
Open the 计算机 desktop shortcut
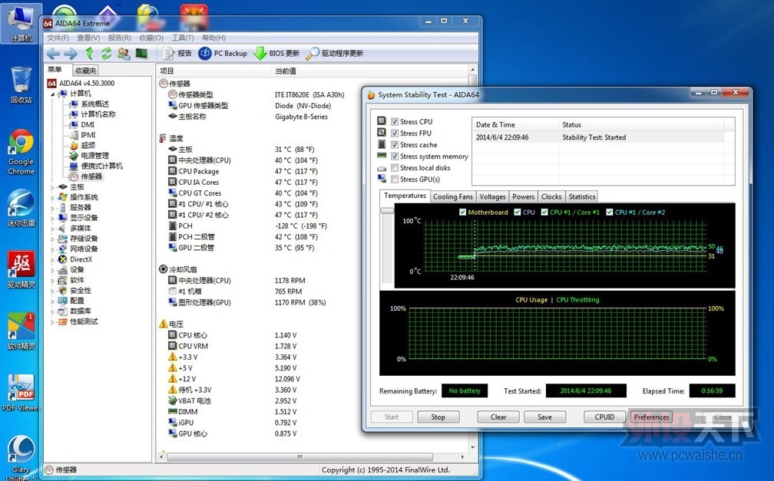(21, 24)
